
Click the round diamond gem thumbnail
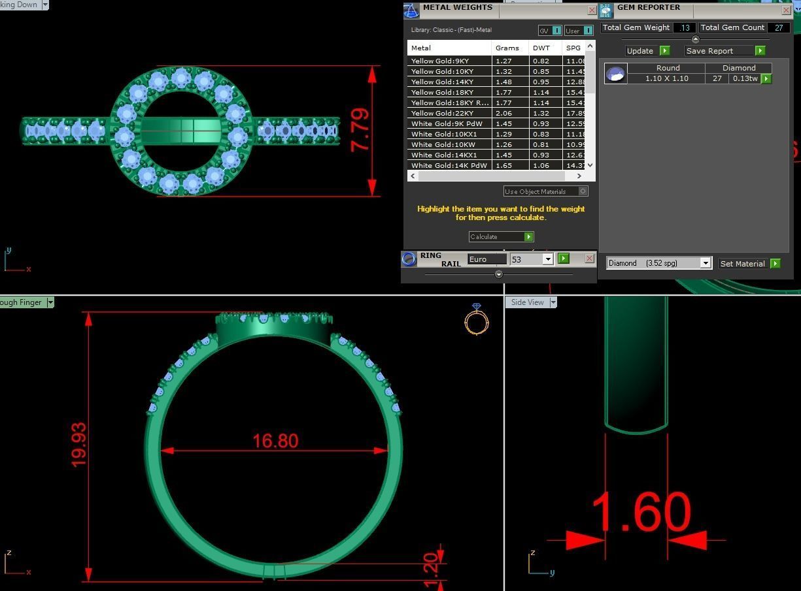click(x=615, y=74)
